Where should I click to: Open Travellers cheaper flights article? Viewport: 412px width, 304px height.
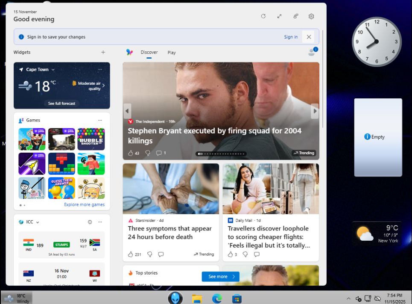click(x=269, y=237)
